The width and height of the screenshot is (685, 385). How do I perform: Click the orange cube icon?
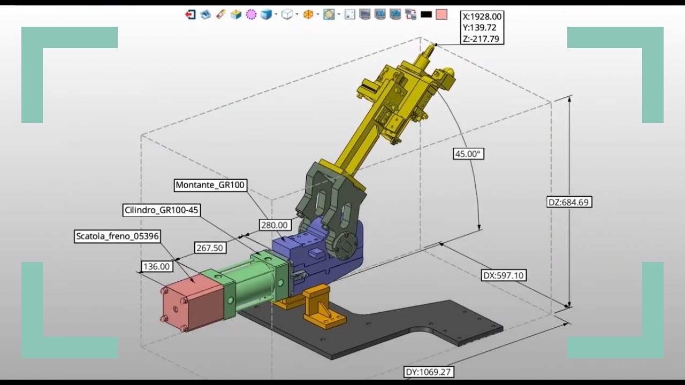click(x=308, y=14)
